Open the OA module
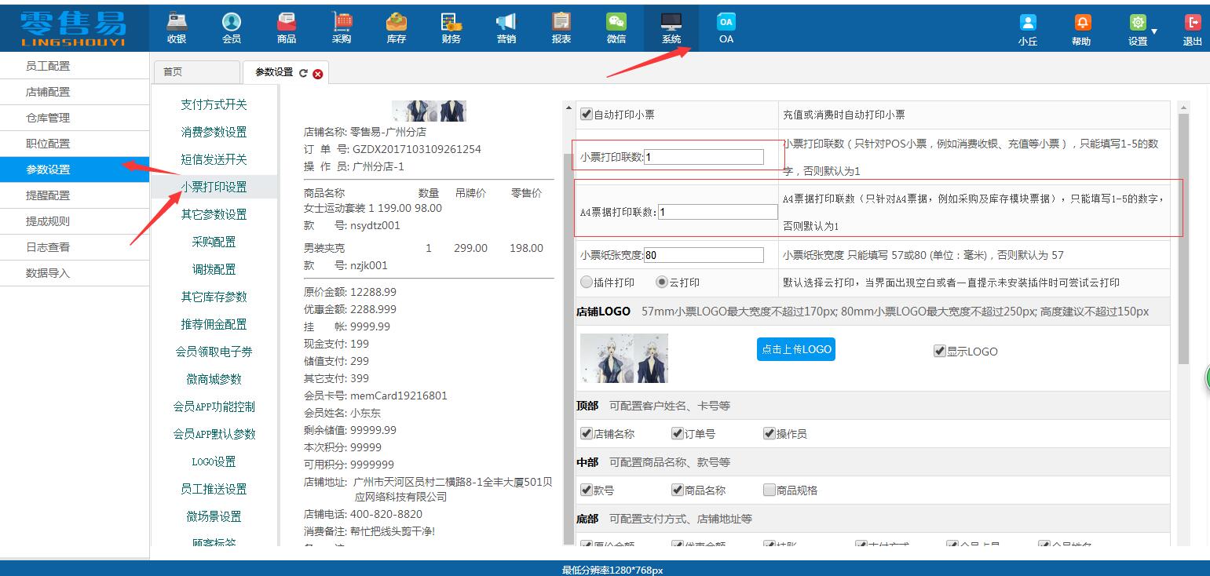This screenshot has width=1210, height=576. click(725, 26)
